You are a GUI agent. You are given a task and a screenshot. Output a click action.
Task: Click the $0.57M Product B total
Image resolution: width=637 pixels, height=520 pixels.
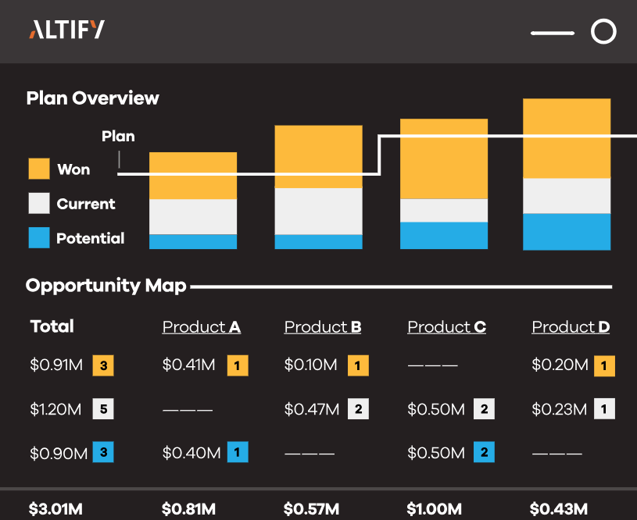click(x=311, y=509)
